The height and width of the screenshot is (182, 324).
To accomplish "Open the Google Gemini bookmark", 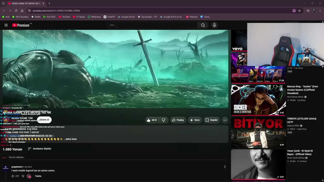I will click(x=126, y=17).
